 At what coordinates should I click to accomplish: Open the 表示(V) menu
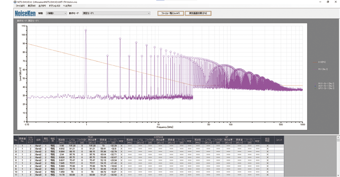[31, 6]
